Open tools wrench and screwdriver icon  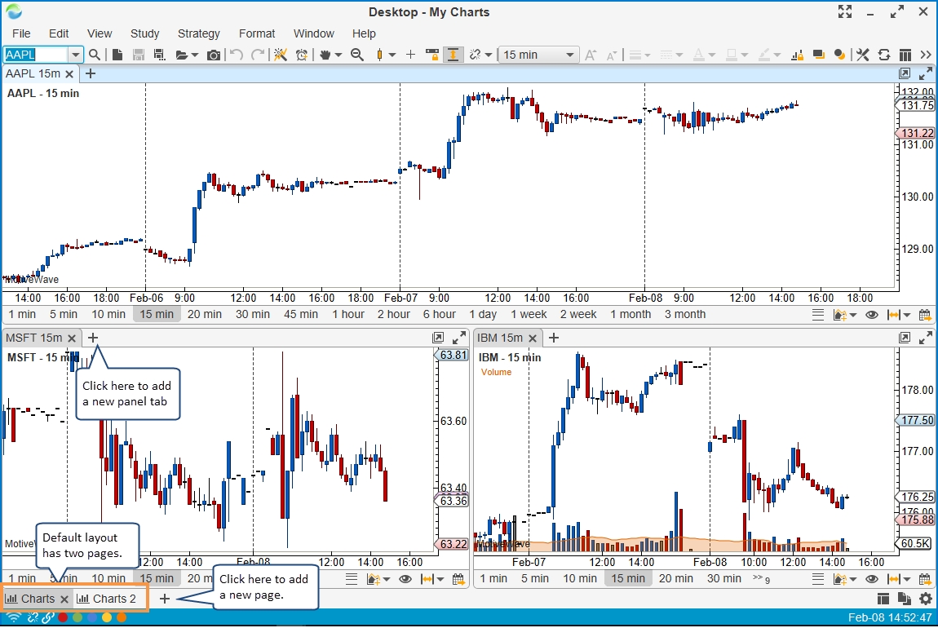click(862, 55)
